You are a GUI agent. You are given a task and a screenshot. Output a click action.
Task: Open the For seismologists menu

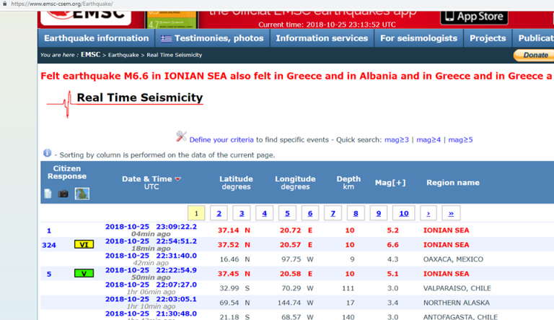coord(418,38)
